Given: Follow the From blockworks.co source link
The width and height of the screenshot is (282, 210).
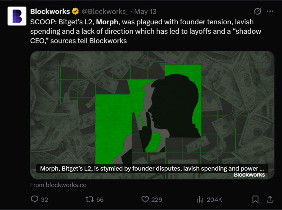Looking at the screenshot, I should pos(58,185).
